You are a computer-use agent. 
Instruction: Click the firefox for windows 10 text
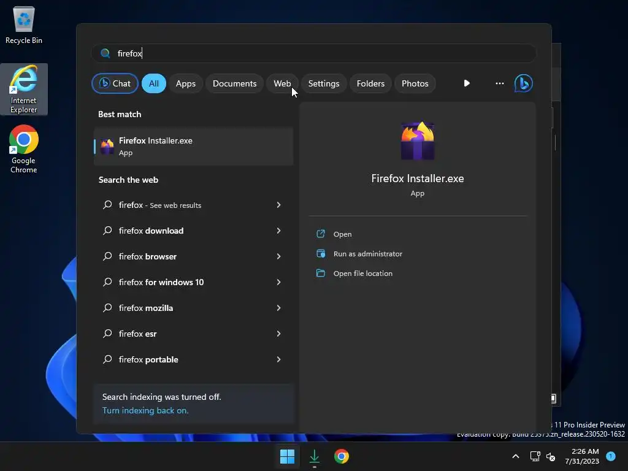tap(161, 282)
